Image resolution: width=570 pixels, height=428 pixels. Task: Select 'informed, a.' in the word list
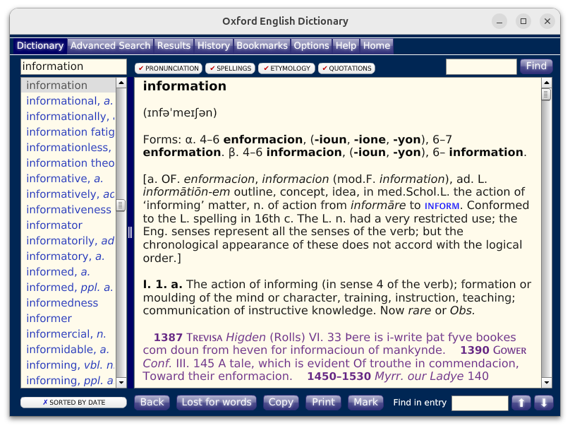point(68,272)
